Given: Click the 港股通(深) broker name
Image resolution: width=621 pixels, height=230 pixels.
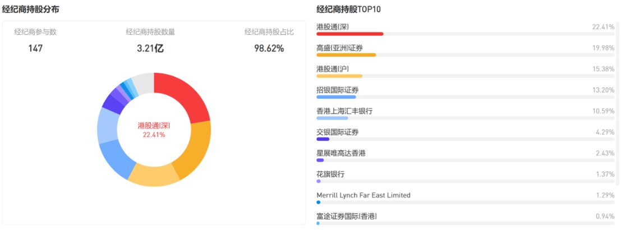Looking at the screenshot, I should click(x=333, y=27).
